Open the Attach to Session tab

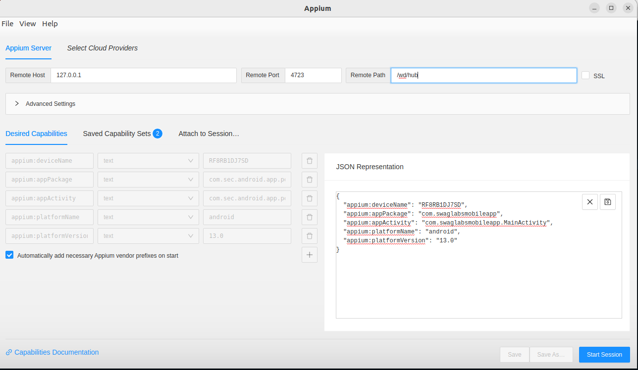tap(209, 134)
